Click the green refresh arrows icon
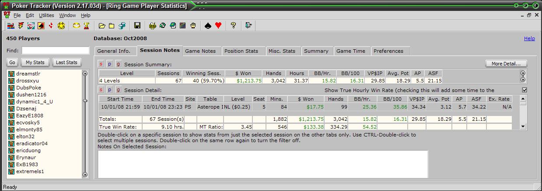 click(162, 25)
